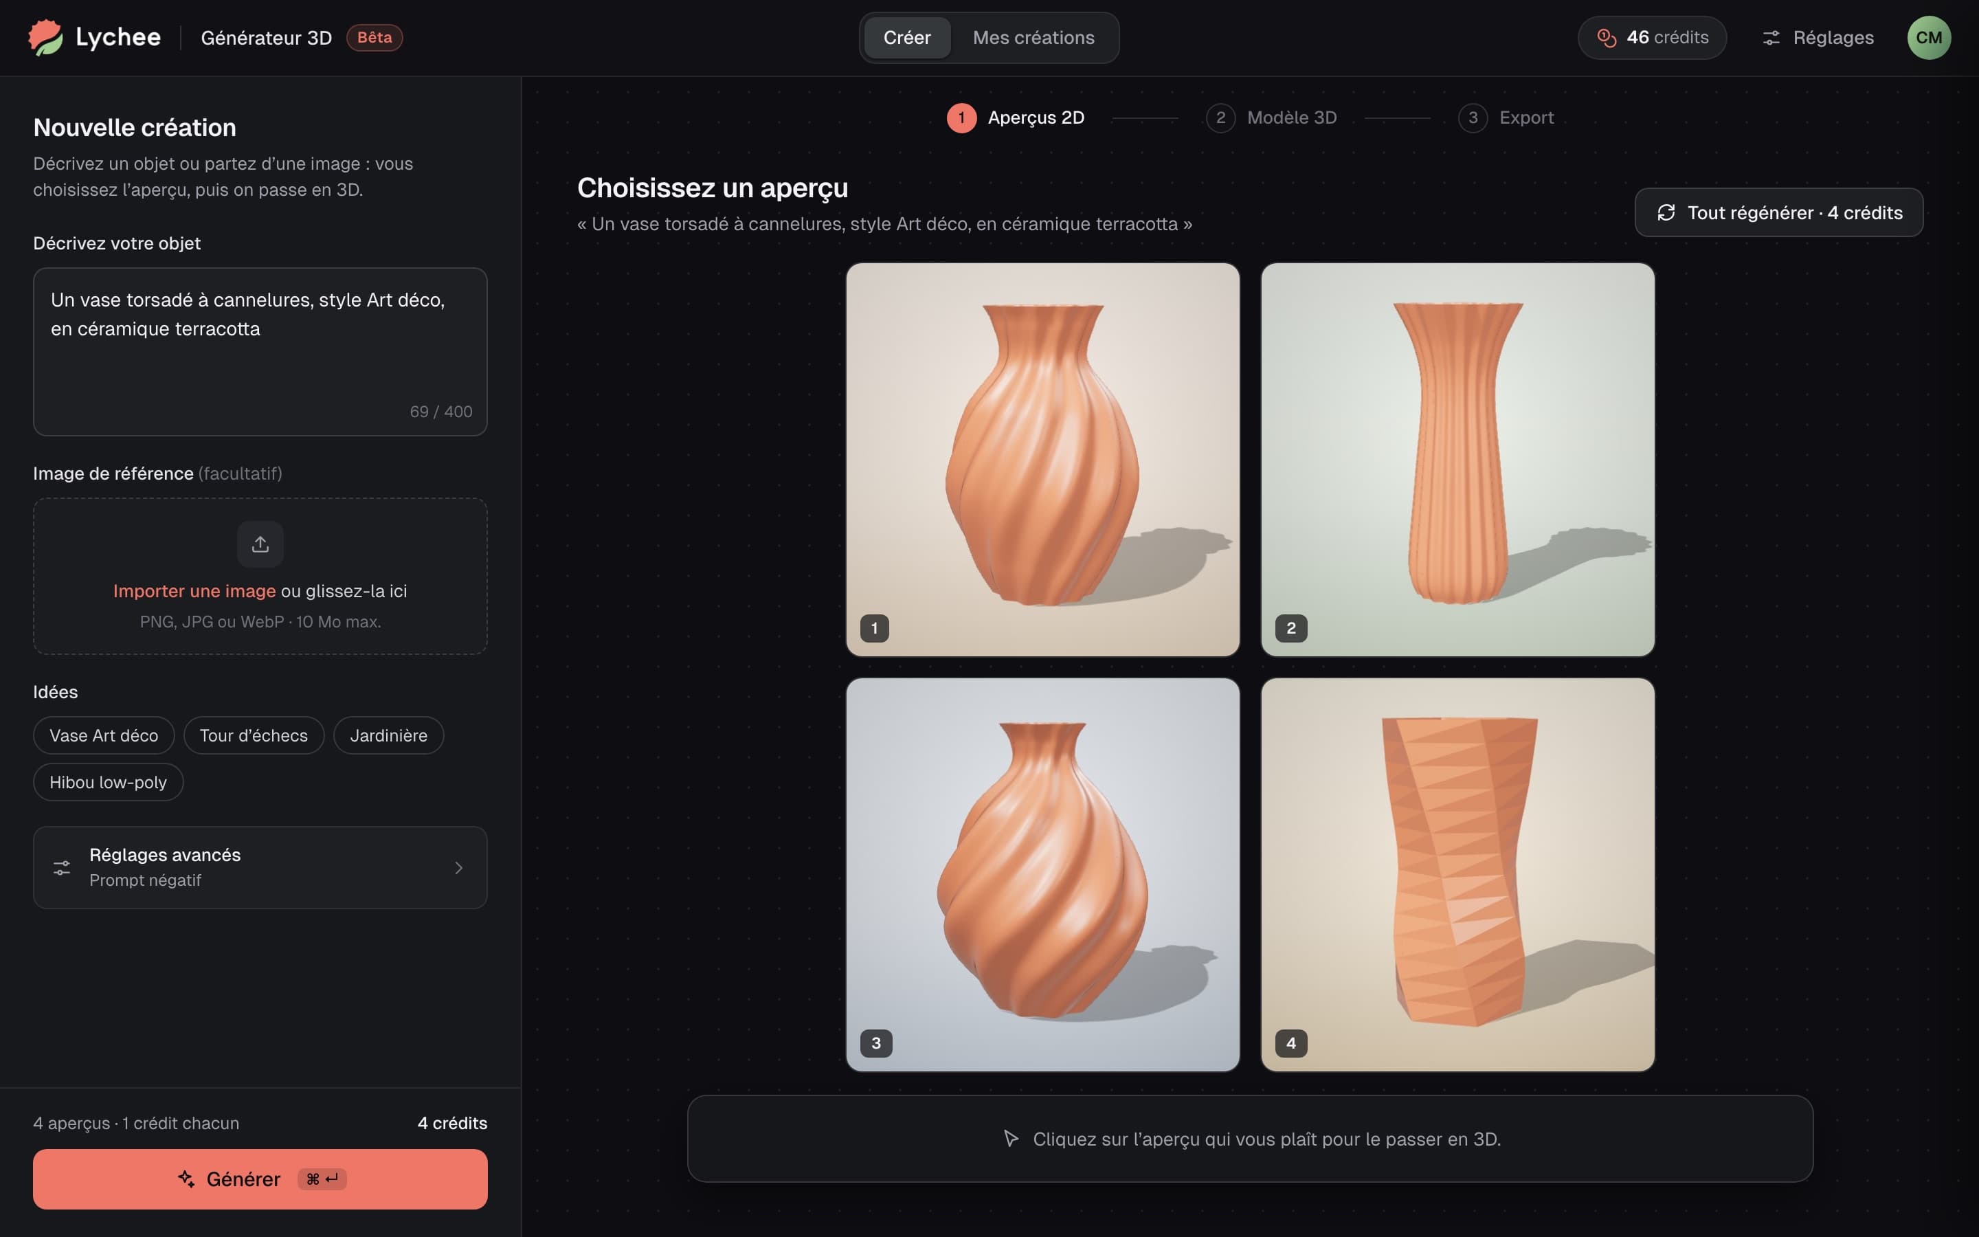Click the Générer button
The height and width of the screenshot is (1237, 1979).
(260, 1179)
